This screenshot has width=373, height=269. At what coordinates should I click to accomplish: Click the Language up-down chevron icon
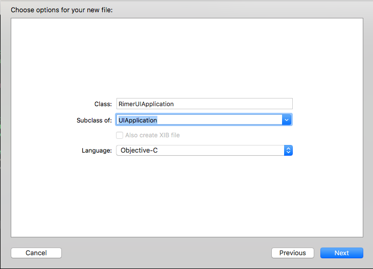288,151
